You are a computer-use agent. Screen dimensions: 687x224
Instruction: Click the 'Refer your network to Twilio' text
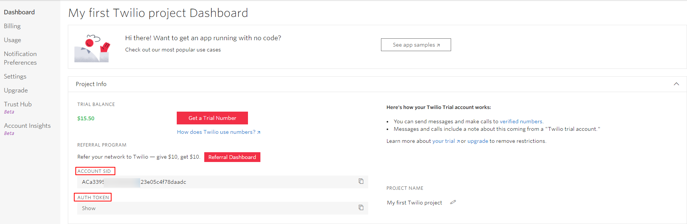pos(139,157)
